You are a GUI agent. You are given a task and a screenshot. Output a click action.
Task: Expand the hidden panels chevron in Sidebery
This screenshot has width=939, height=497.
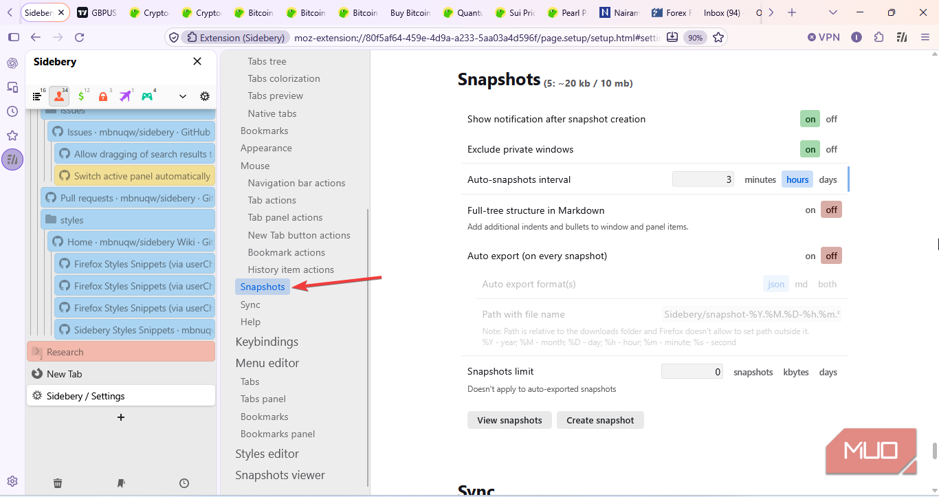[183, 96]
